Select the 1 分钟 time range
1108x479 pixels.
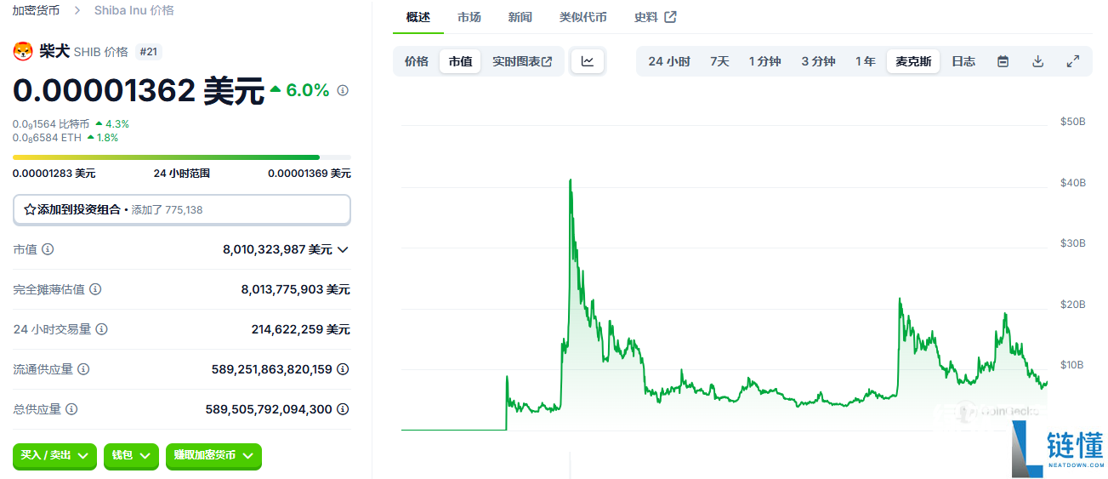point(764,61)
